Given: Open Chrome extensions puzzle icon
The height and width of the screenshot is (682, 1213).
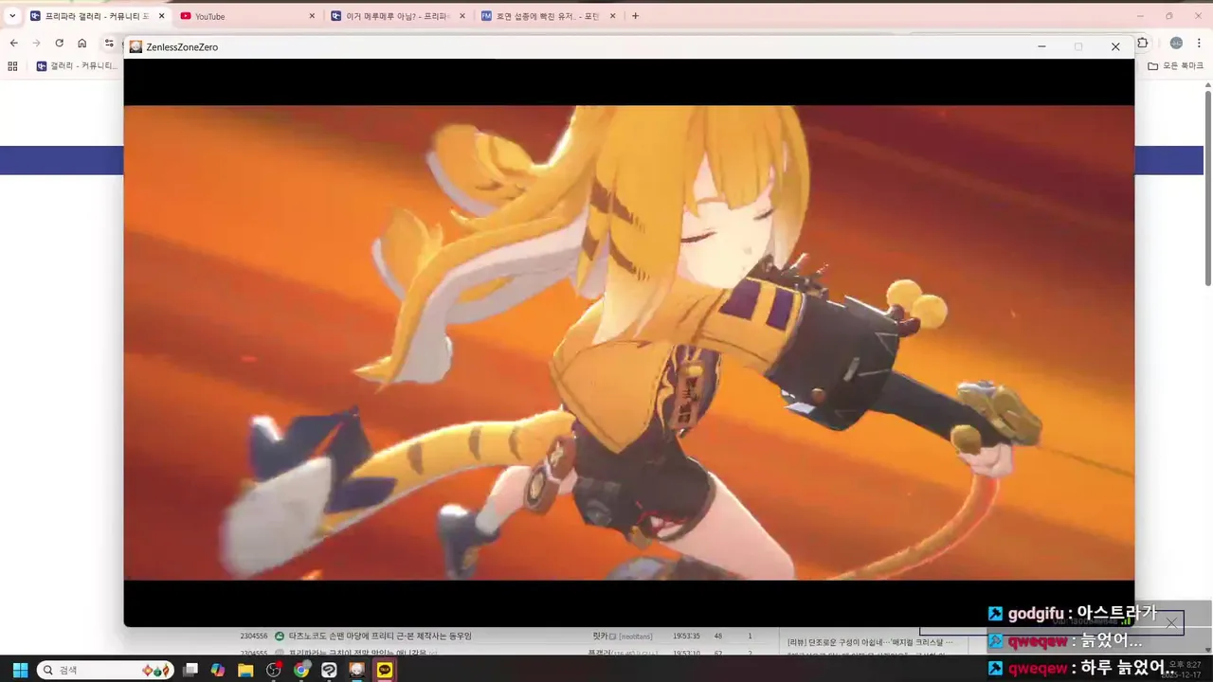Looking at the screenshot, I should pyautogui.click(x=1142, y=43).
